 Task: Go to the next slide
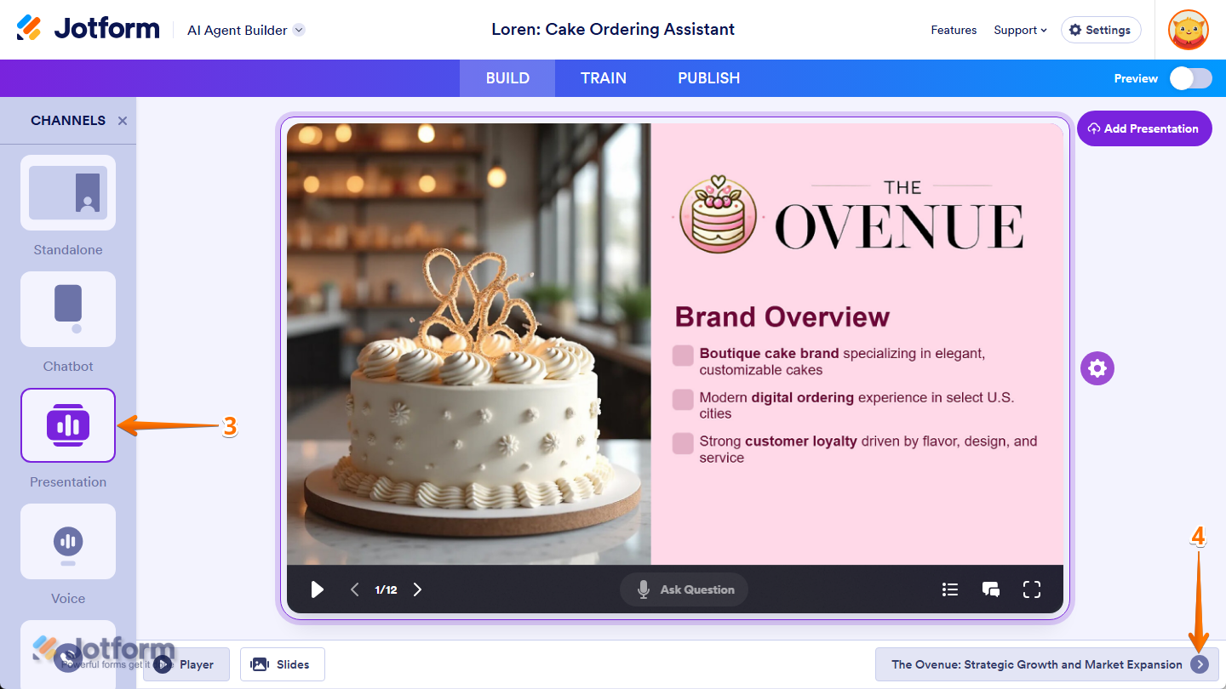pos(417,589)
